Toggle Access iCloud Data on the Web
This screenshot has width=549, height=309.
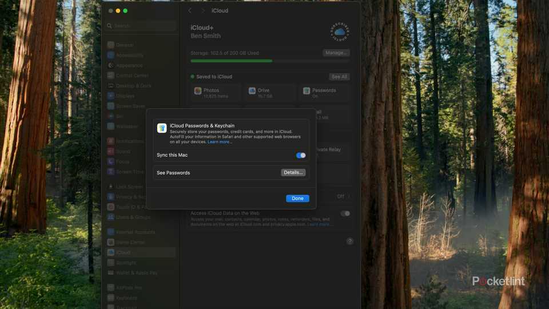point(345,213)
